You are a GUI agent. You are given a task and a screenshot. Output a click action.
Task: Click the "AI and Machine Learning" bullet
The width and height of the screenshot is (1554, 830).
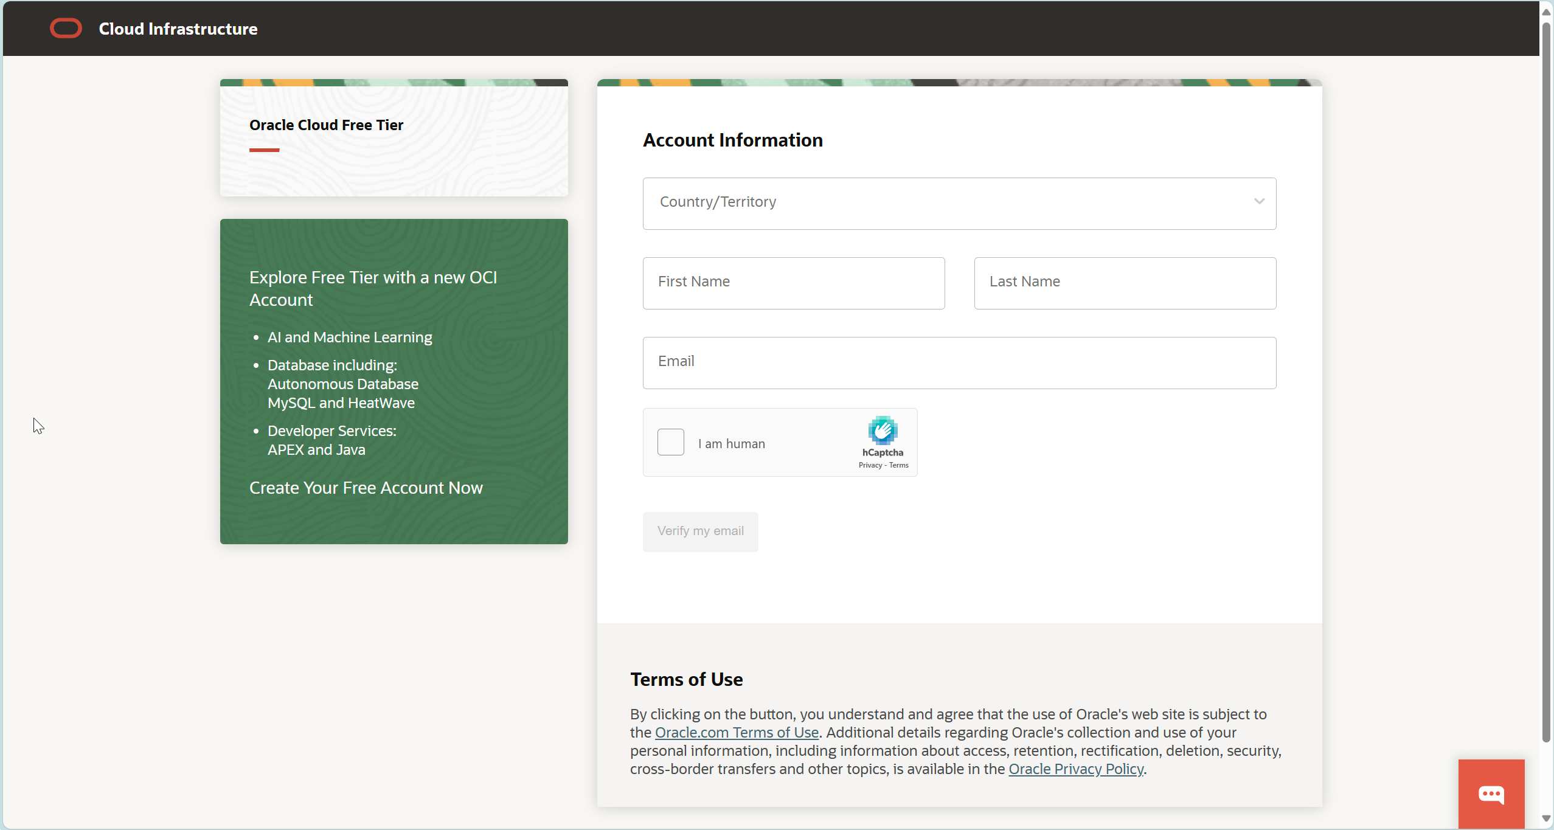[350, 337]
